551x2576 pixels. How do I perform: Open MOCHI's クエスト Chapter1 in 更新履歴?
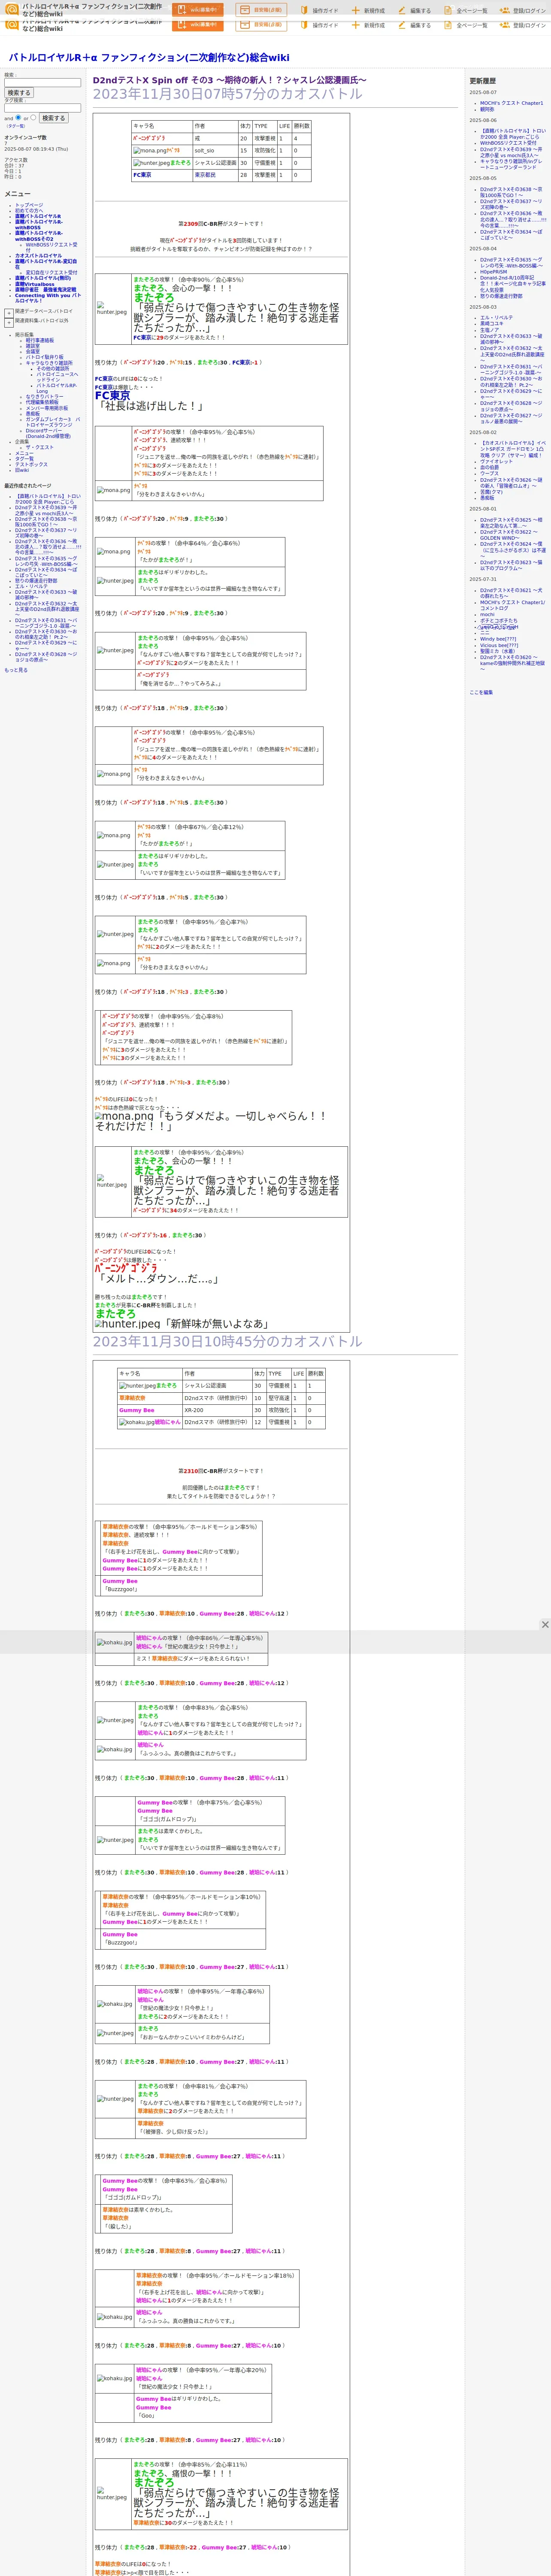pyautogui.click(x=511, y=103)
